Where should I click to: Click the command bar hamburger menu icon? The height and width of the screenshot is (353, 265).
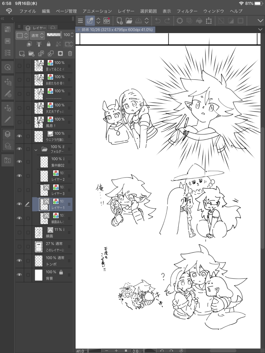(x=80, y=21)
